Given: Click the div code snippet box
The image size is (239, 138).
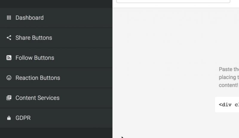Looking at the screenshot, I should coord(227,105).
